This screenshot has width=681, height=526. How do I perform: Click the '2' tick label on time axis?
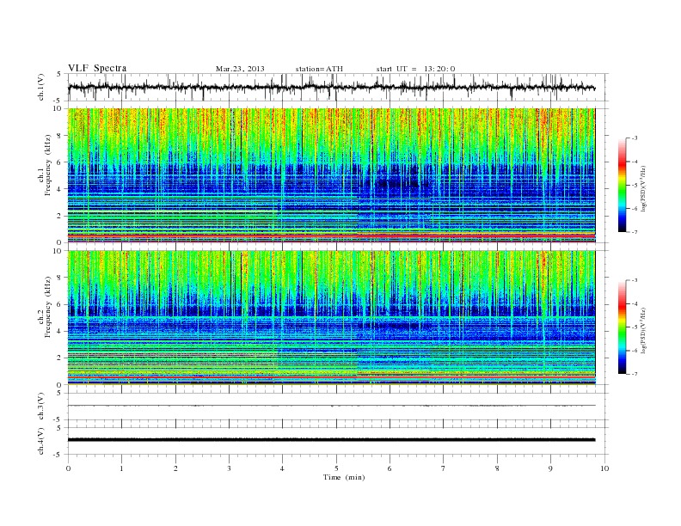[x=175, y=468]
